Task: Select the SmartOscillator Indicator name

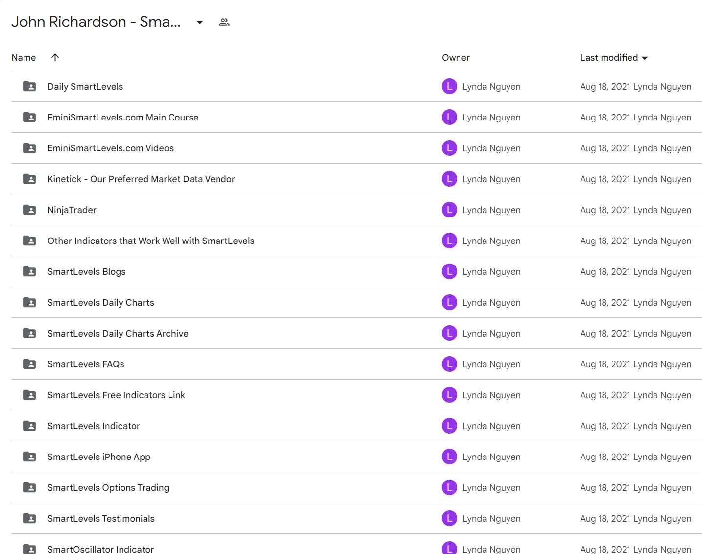Action: [x=100, y=549]
